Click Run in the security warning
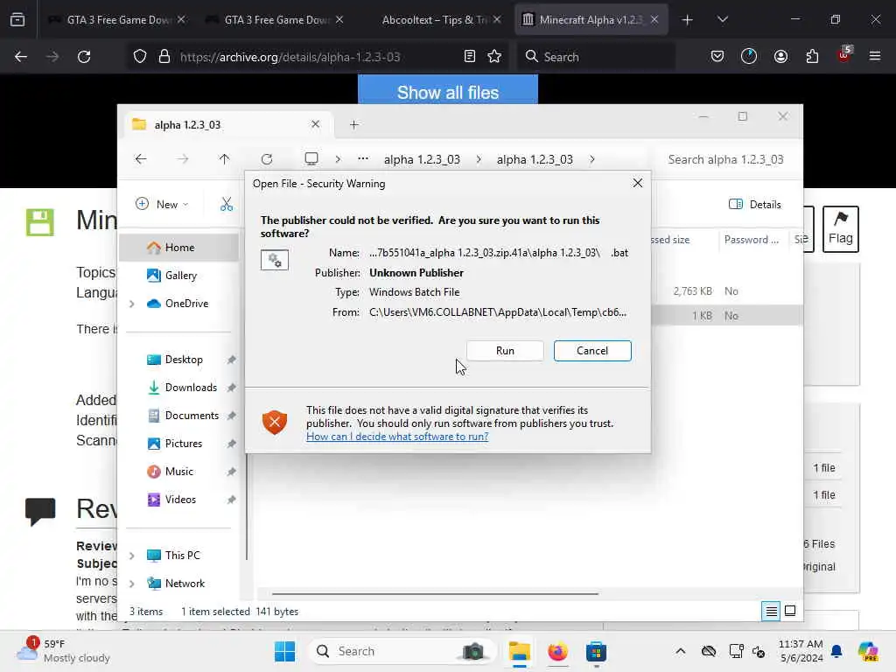 [505, 350]
